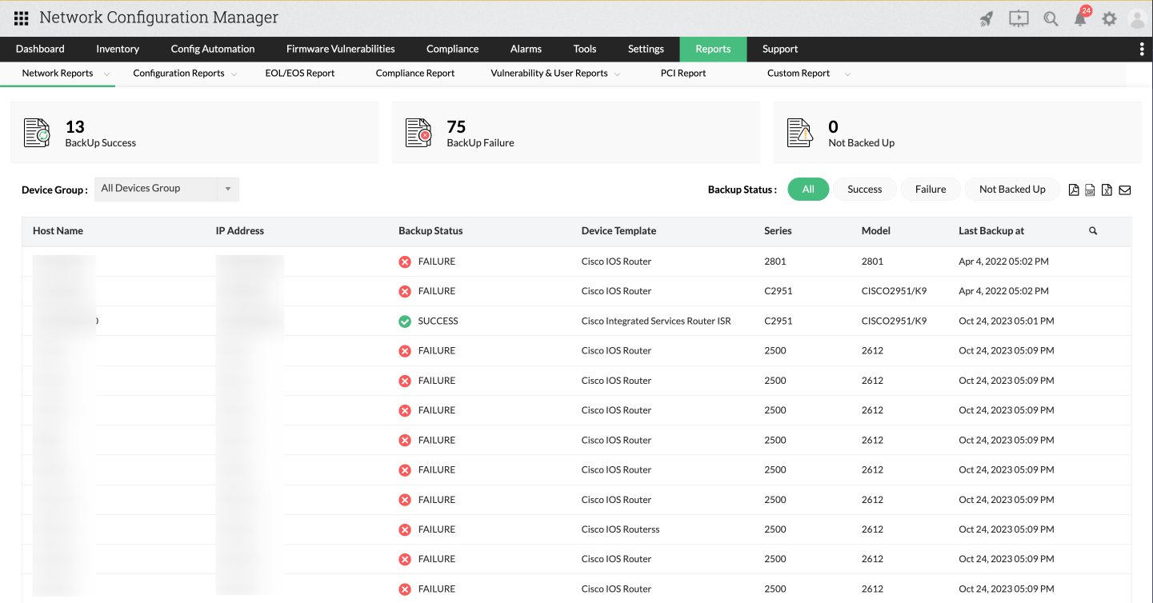Open the Settings tab in navigation bar
The width and height of the screenshot is (1153, 603).
646,49
